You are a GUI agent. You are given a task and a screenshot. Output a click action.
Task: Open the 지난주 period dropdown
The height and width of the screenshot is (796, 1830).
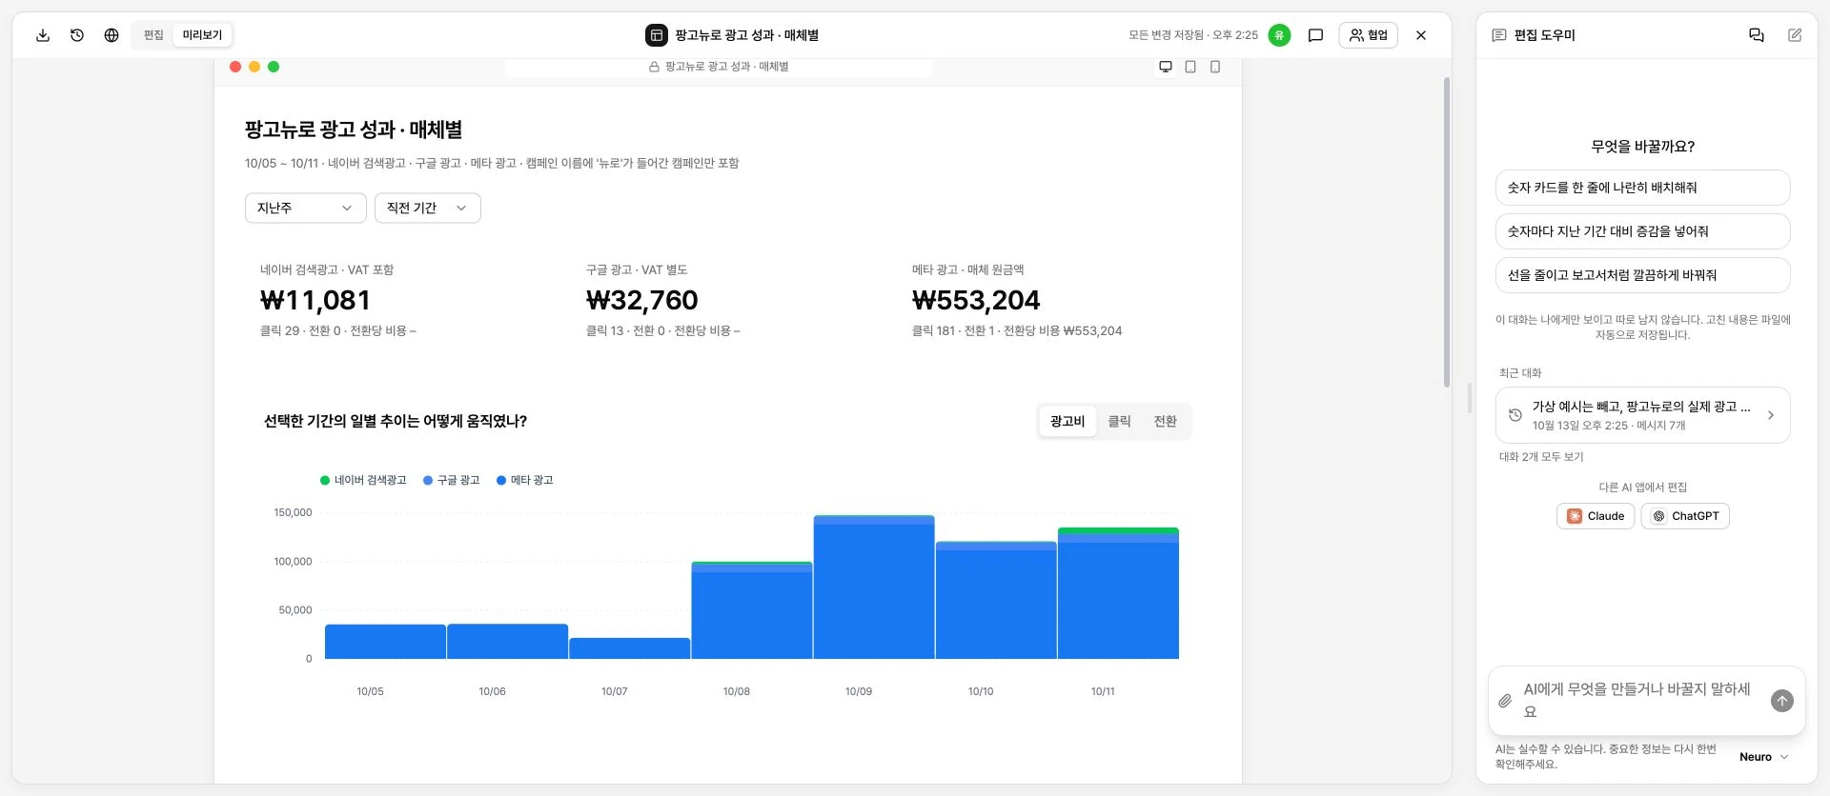click(306, 209)
